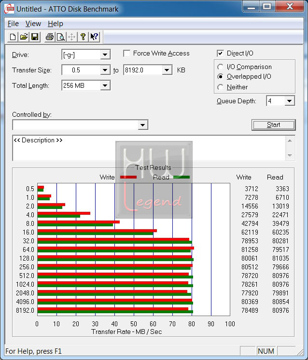Click the yellow question mark About icon
The width and height of the screenshot is (308, 360).
click(x=83, y=37)
